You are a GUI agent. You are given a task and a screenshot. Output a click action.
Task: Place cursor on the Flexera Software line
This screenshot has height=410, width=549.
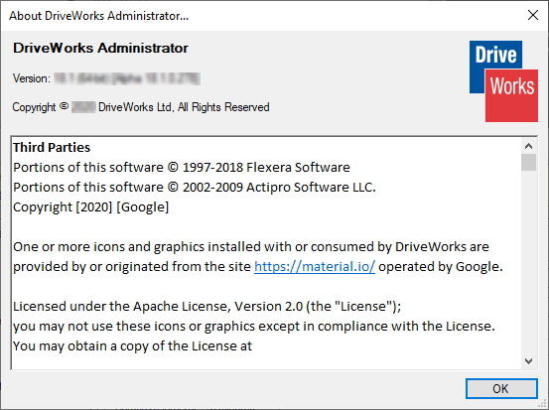click(182, 168)
